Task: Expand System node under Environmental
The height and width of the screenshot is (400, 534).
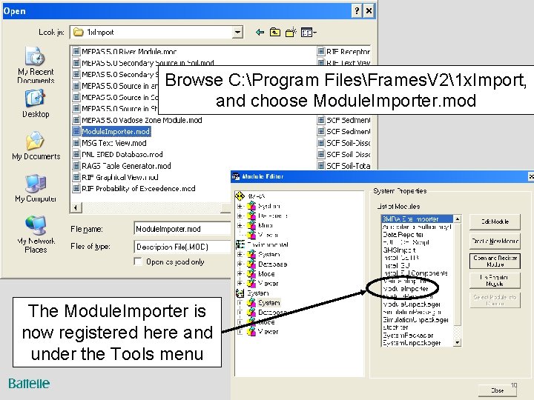Action: tap(240, 254)
